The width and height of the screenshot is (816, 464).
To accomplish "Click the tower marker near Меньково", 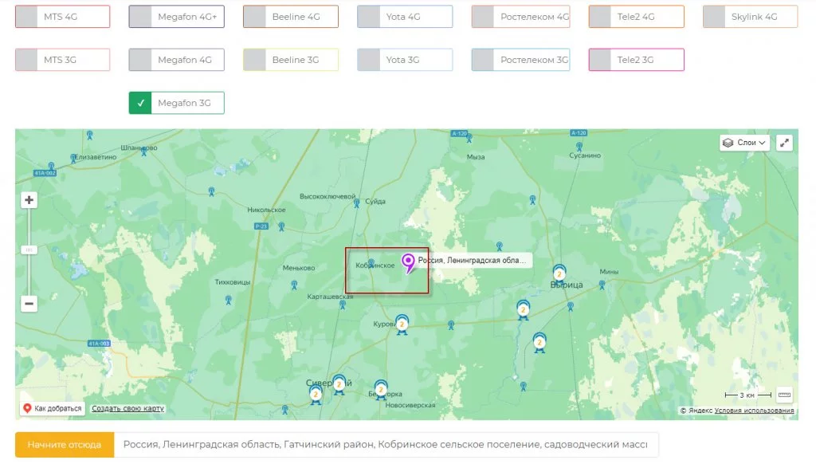I will click(295, 285).
